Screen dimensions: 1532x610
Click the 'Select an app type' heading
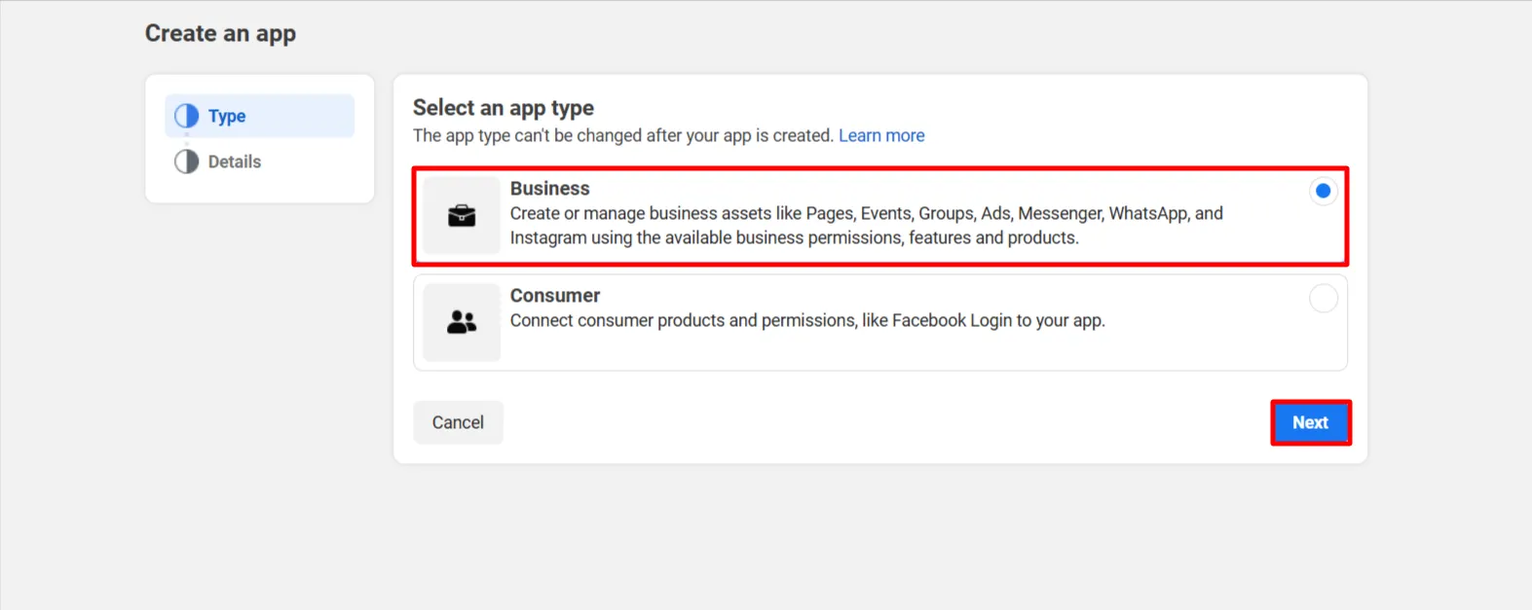click(x=504, y=108)
